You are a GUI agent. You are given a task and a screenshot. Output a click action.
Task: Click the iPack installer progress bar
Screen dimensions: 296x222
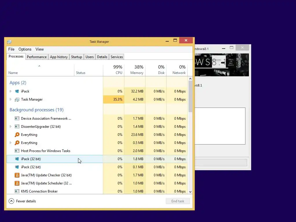tap(221, 162)
